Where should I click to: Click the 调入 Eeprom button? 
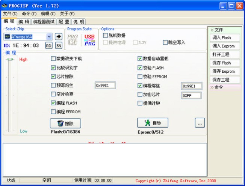(x=225, y=46)
